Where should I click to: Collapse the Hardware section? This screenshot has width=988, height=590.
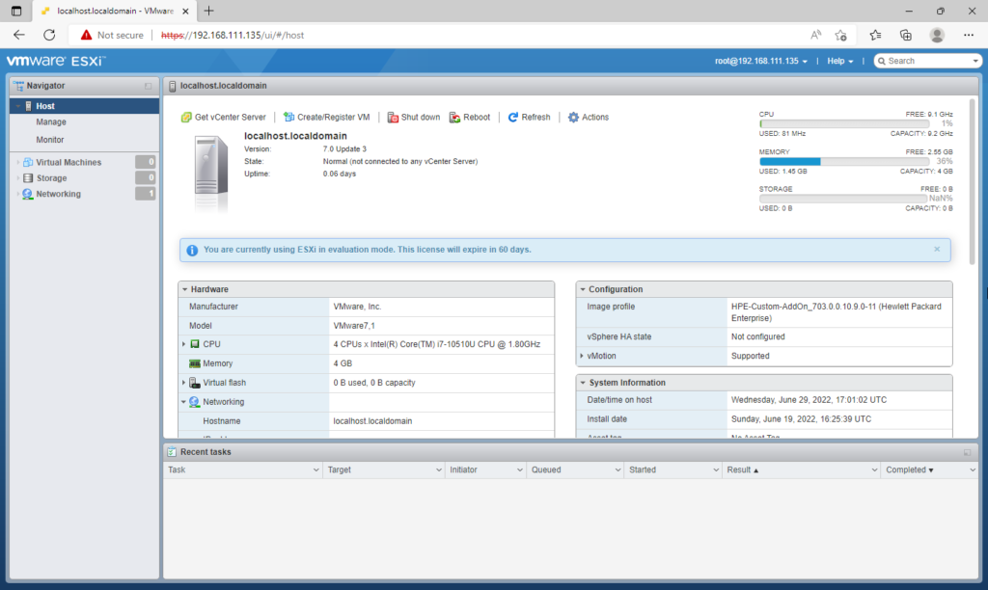point(184,289)
